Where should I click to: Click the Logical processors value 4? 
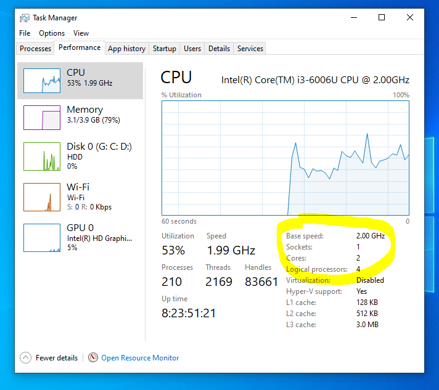coord(358,269)
